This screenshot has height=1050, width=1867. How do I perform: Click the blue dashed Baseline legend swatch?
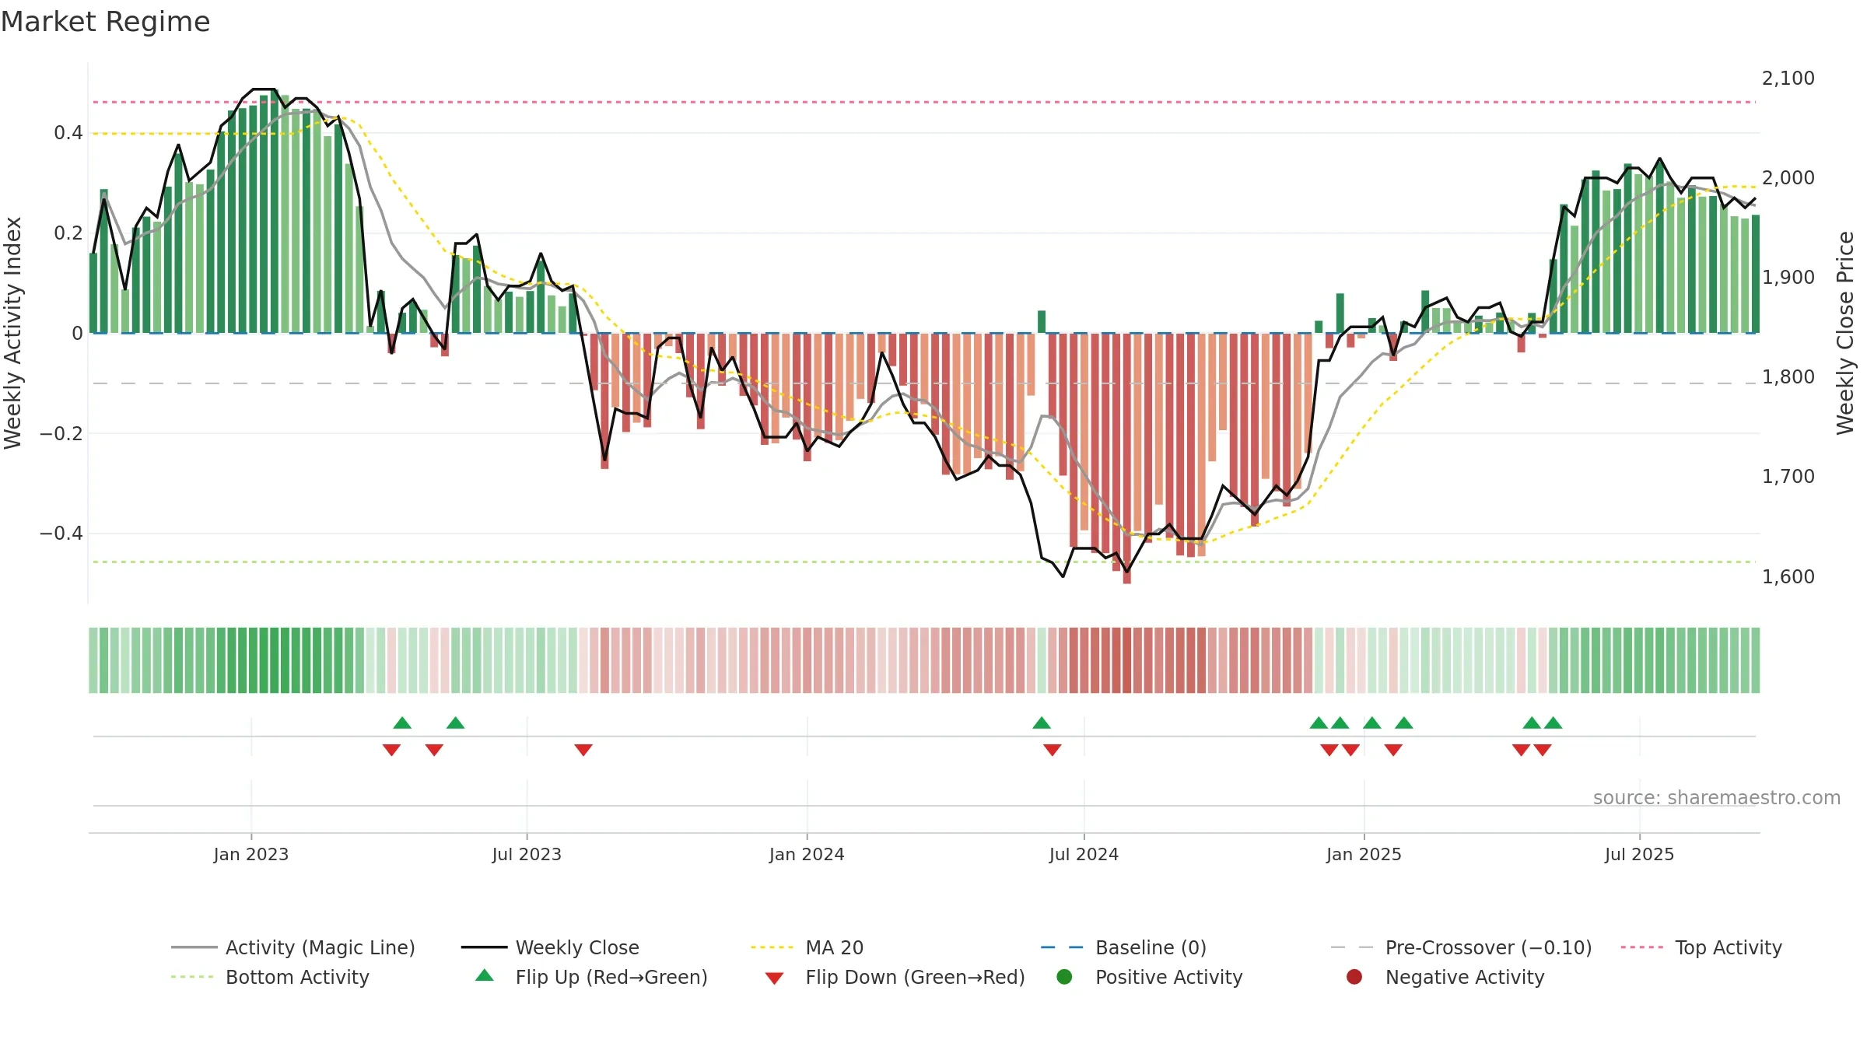tap(1062, 947)
